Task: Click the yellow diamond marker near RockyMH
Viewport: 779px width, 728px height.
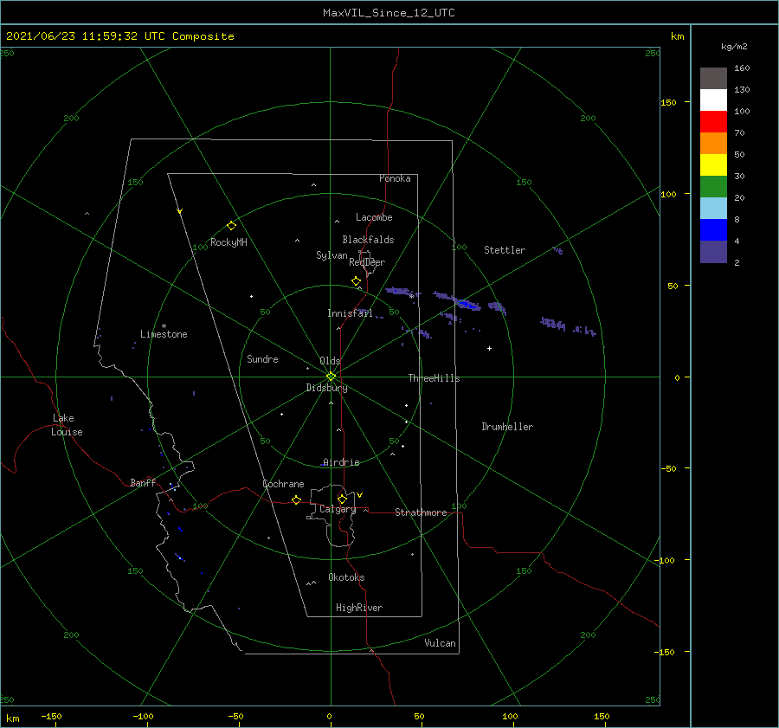Action: pos(231,226)
